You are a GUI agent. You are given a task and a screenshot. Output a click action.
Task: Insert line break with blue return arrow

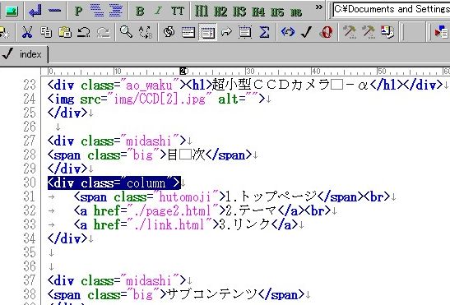pos(35,12)
